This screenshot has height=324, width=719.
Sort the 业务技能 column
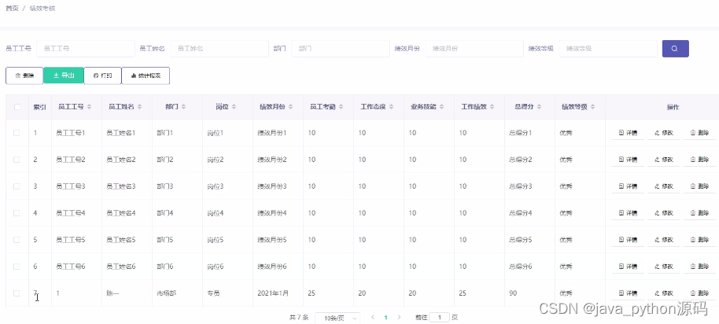442,107
